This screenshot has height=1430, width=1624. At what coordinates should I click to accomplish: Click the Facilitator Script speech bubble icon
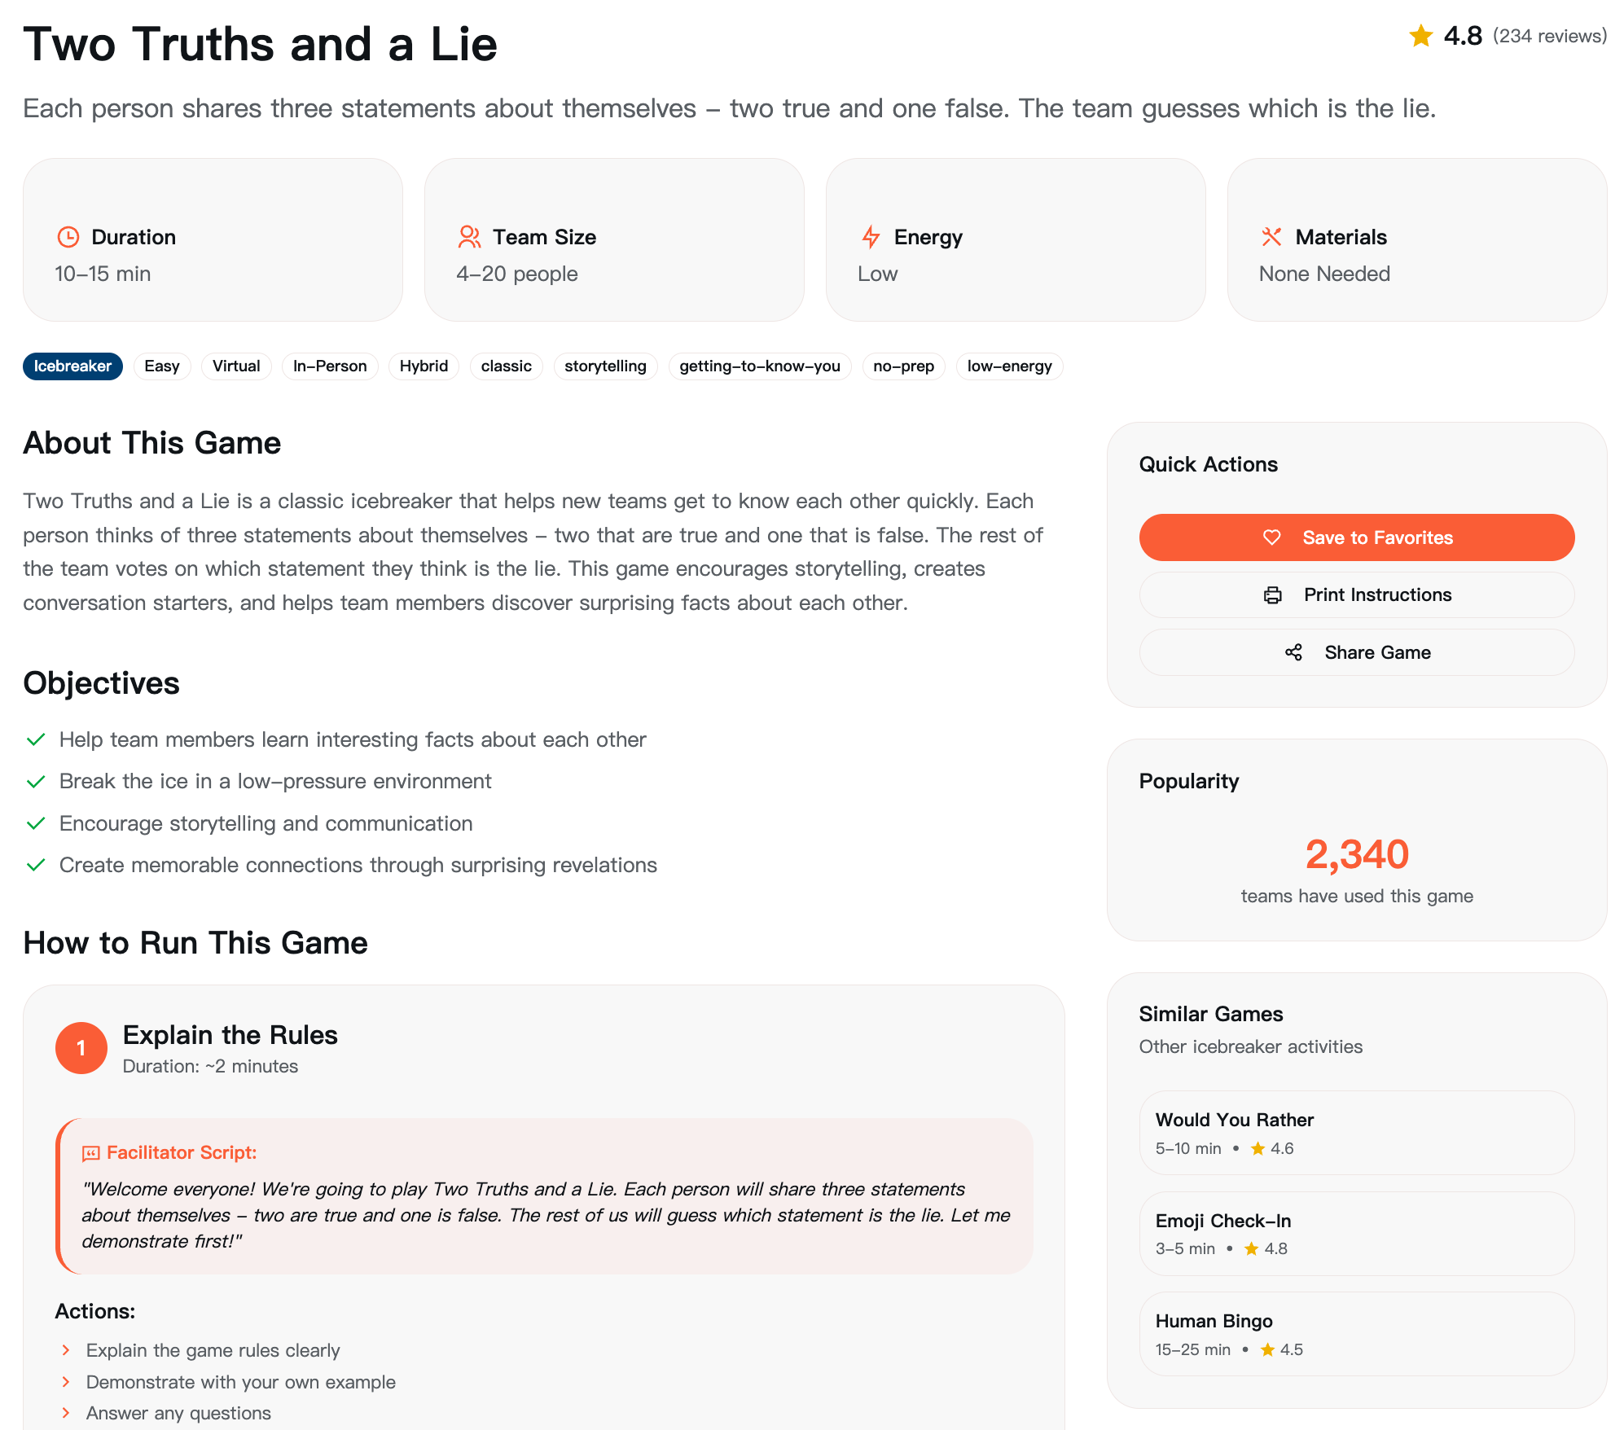tap(90, 1153)
